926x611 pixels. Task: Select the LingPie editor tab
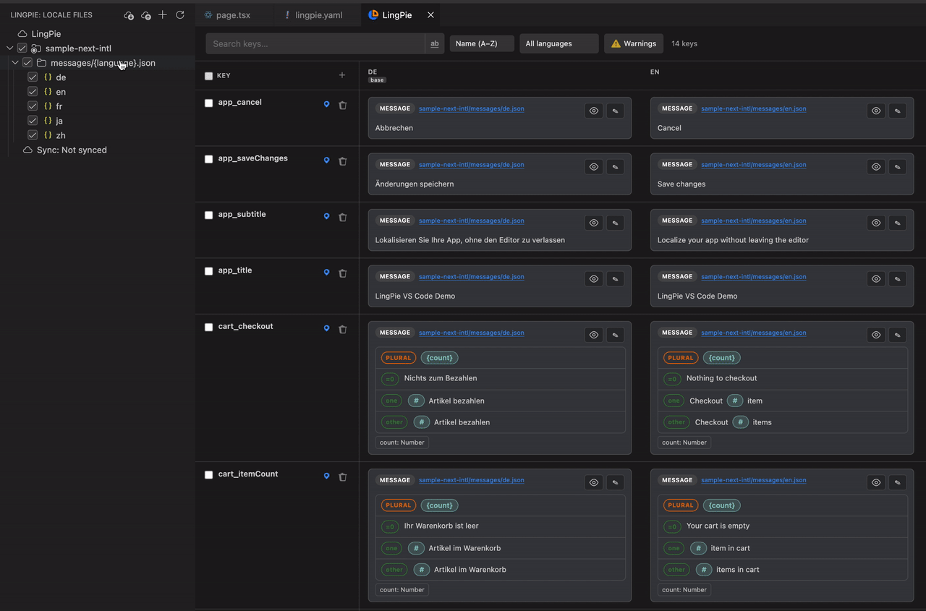(x=397, y=14)
